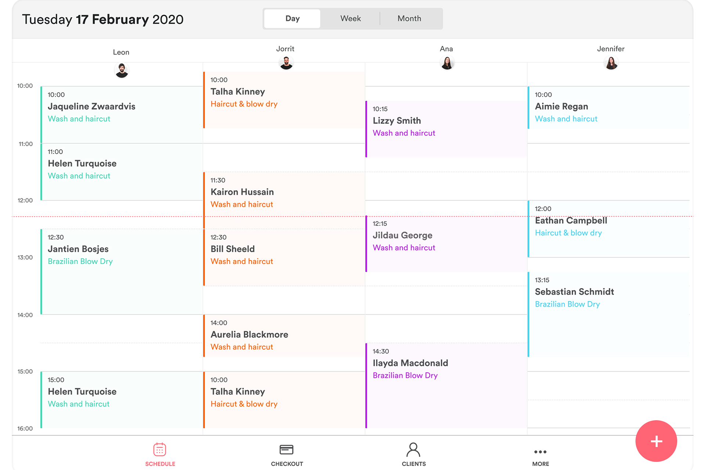Select Jennifer's avatar photo

tap(611, 63)
